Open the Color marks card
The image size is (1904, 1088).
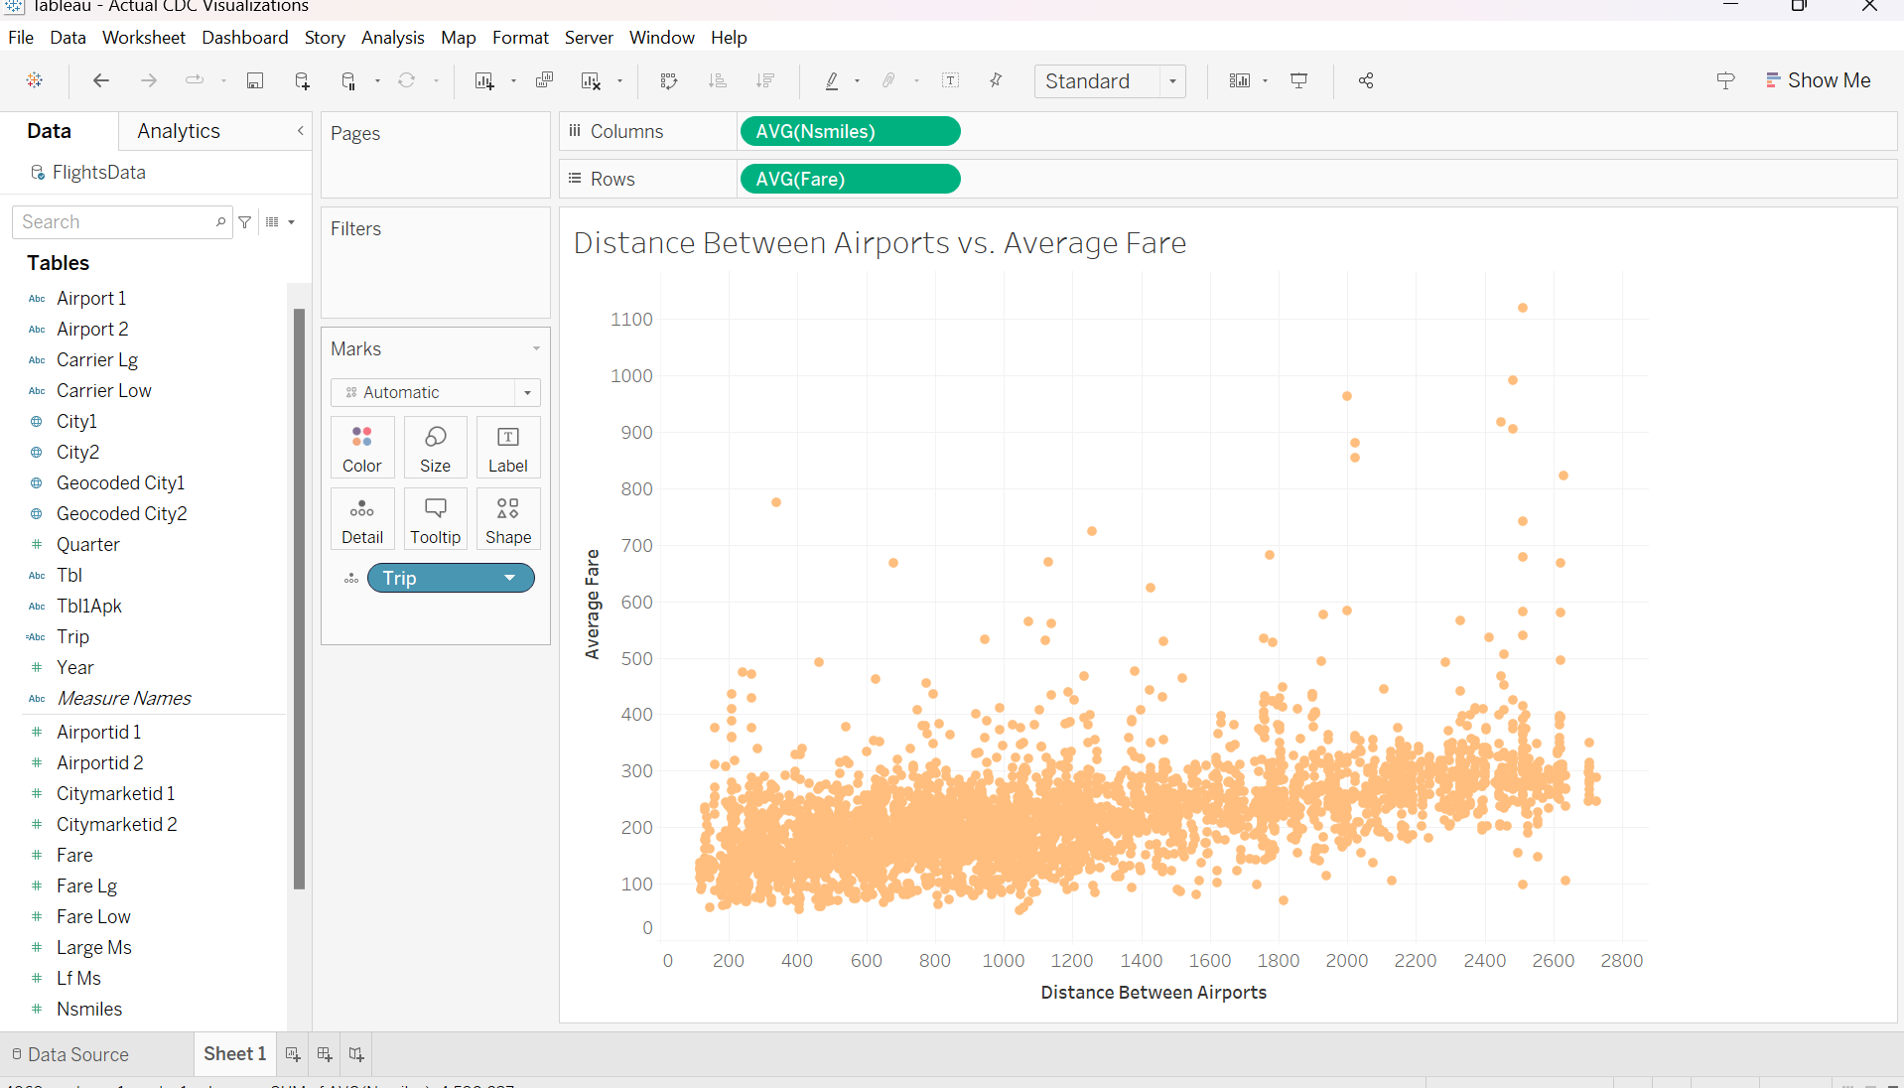361,448
